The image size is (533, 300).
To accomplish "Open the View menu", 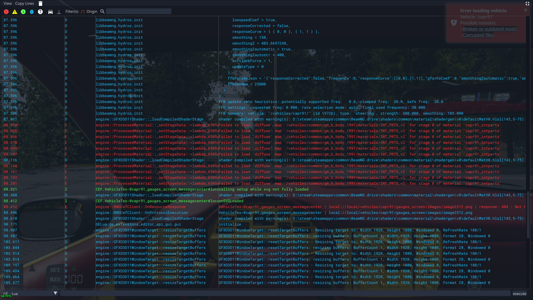I will tap(7, 3).
